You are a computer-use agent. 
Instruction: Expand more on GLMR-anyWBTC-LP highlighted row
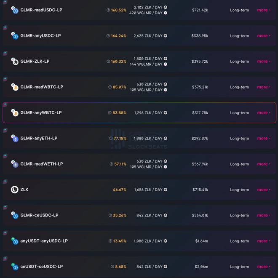tap(264, 113)
